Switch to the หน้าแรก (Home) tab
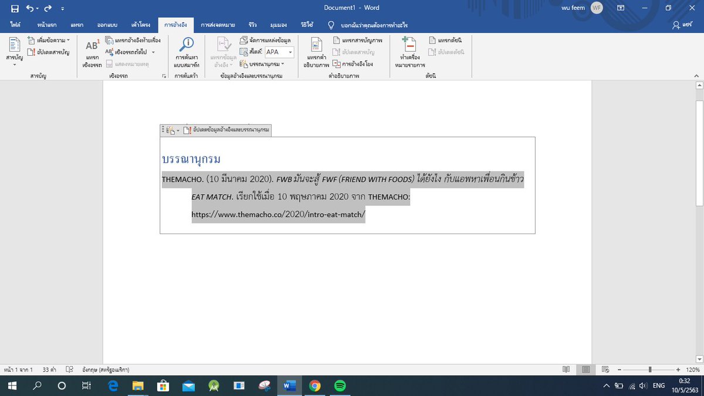 [x=47, y=25]
